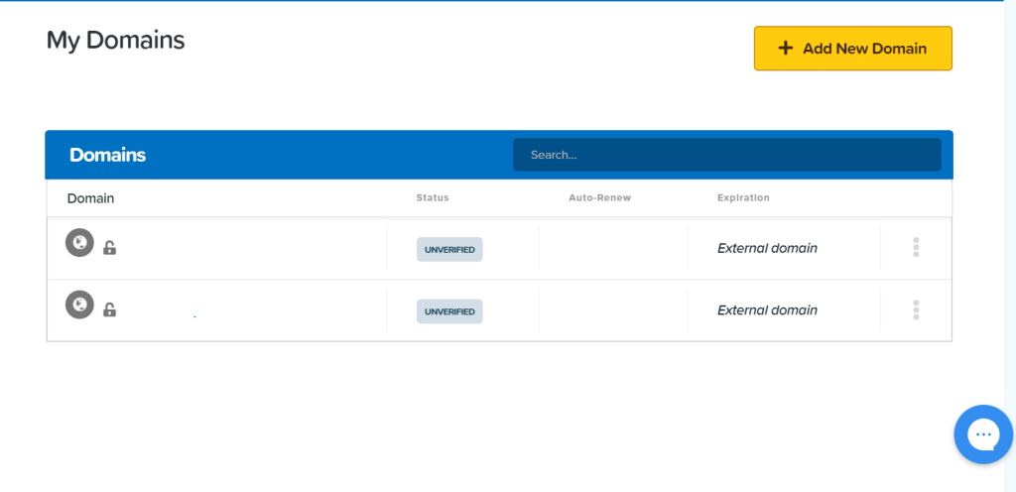This screenshot has height=492, width=1016.
Task: Focus the Search domains input field
Action: [726, 155]
